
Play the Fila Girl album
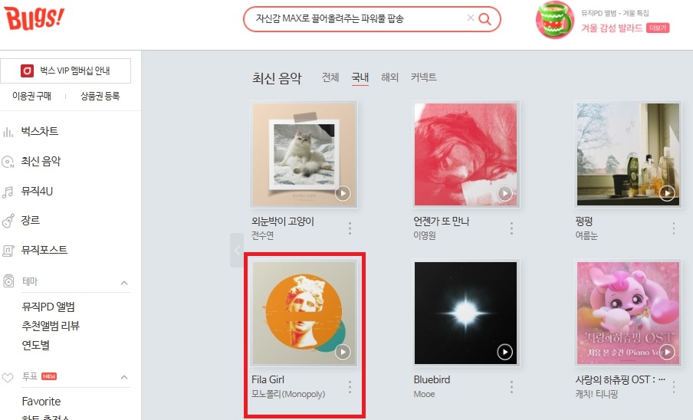[x=343, y=352]
